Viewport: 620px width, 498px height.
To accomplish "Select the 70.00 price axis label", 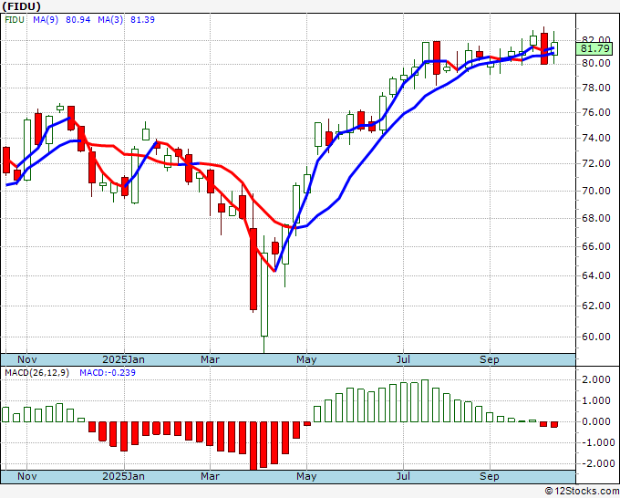I will pos(596,191).
